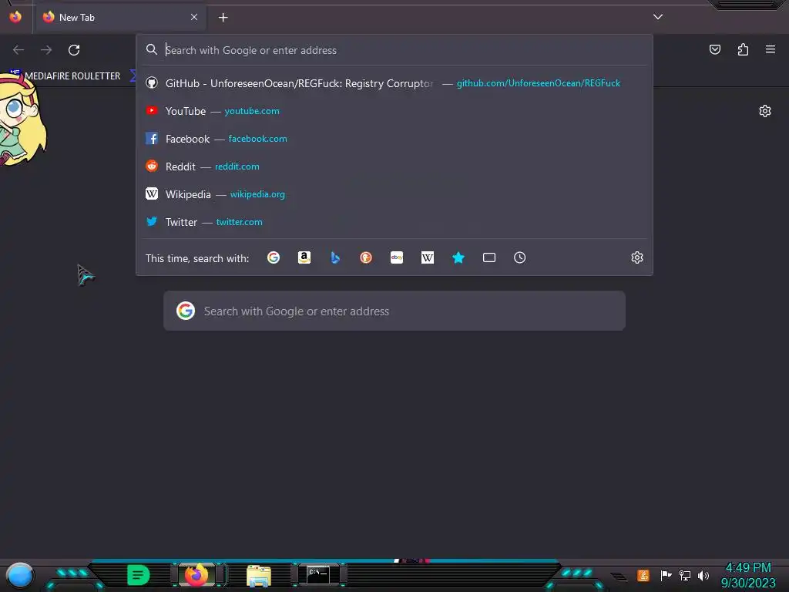Open network tray icon
Image resolution: width=789 pixels, height=592 pixels.
(685, 575)
